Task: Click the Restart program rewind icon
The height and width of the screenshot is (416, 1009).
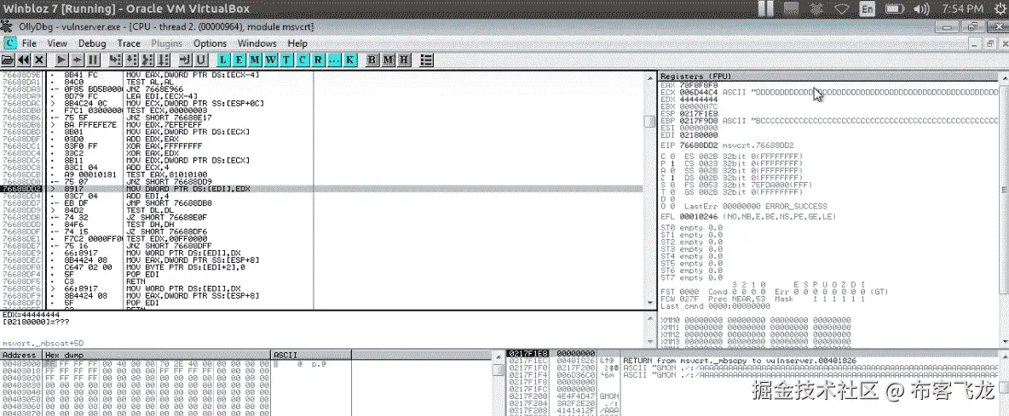Action: tap(23, 60)
